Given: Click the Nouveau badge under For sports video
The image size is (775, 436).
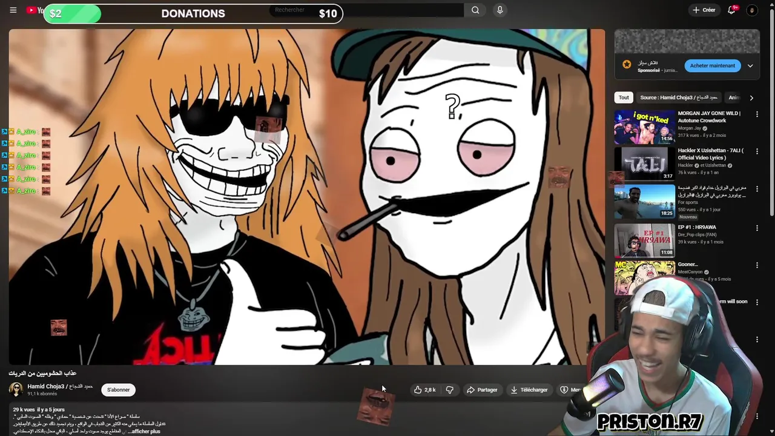Looking at the screenshot, I should click(x=688, y=217).
